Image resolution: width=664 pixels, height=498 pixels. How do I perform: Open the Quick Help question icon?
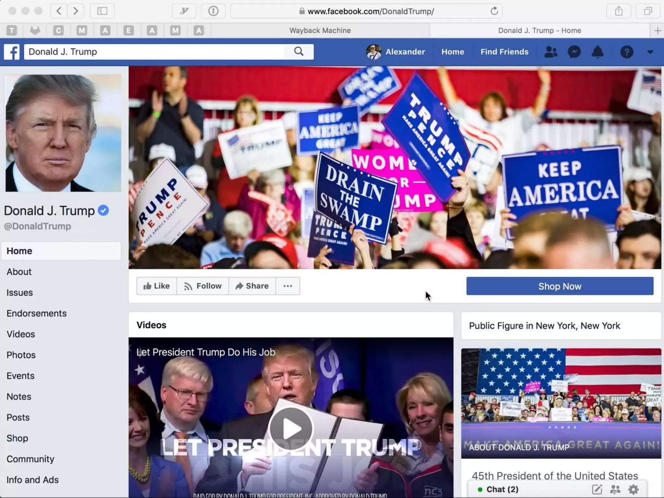click(627, 52)
